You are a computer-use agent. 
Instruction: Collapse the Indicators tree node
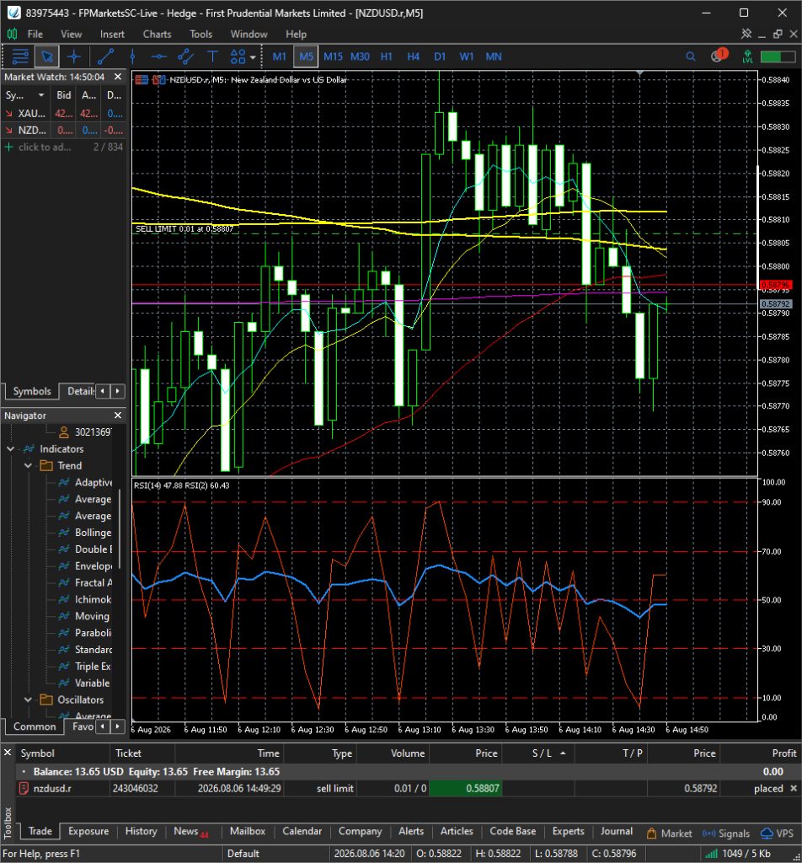[10, 449]
